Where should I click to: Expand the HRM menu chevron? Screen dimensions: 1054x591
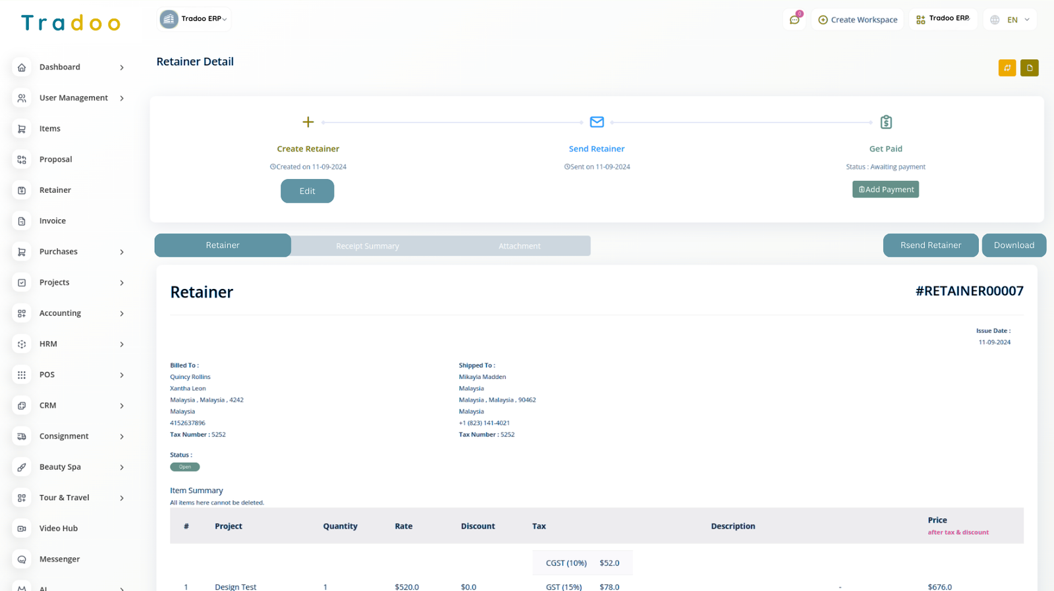[x=122, y=344]
